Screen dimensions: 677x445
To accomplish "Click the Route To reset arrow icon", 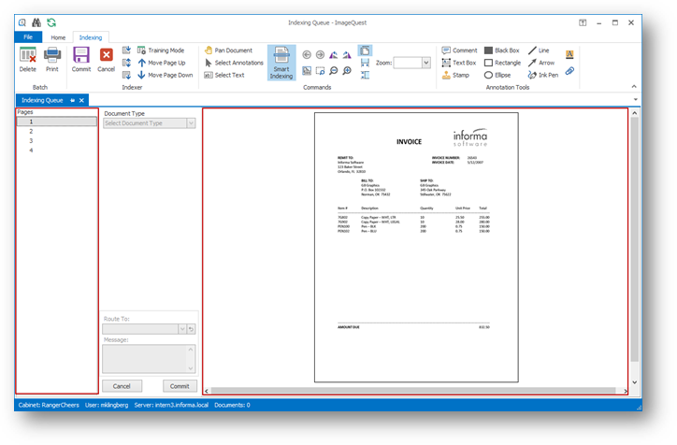I will pyautogui.click(x=192, y=329).
